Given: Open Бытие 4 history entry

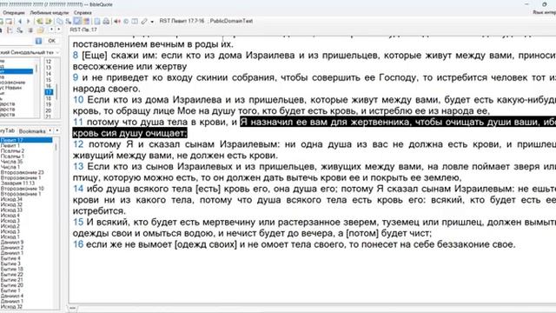Looking at the screenshot, I should [10, 258].
